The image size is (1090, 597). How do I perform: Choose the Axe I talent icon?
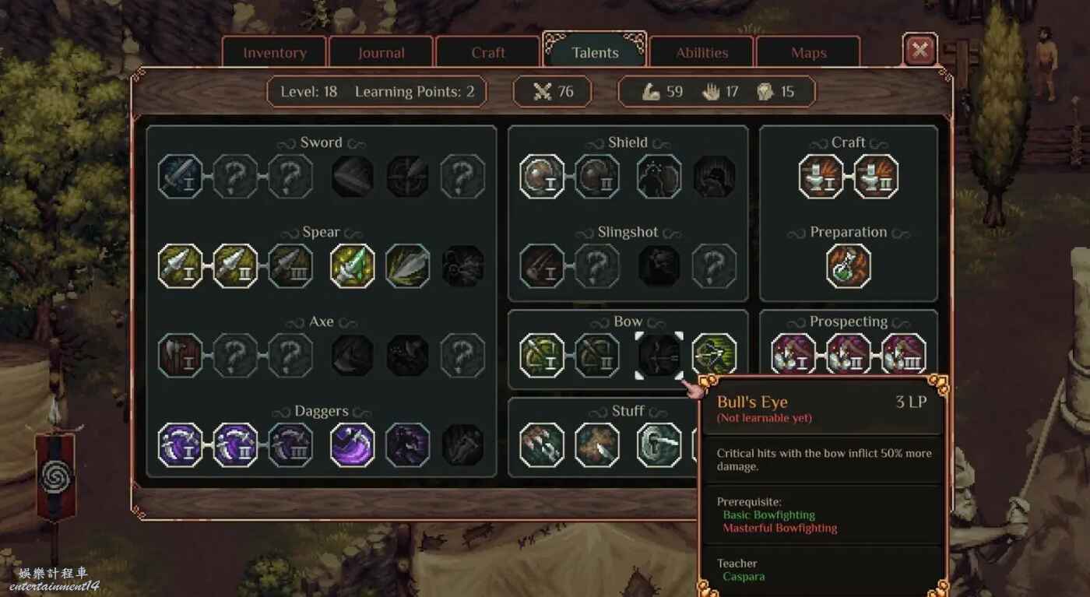(181, 356)
